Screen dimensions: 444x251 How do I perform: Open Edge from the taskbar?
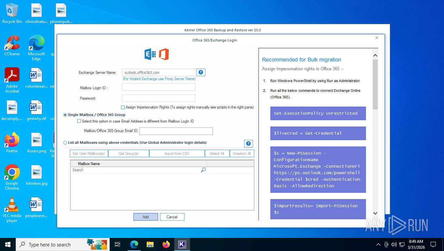(x=134, y=244)
